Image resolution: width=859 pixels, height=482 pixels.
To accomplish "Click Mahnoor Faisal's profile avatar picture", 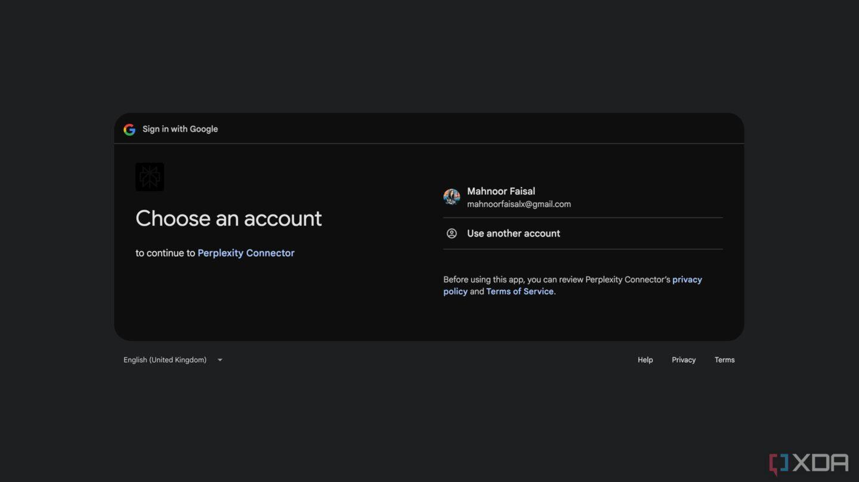I will coord(452,197).
